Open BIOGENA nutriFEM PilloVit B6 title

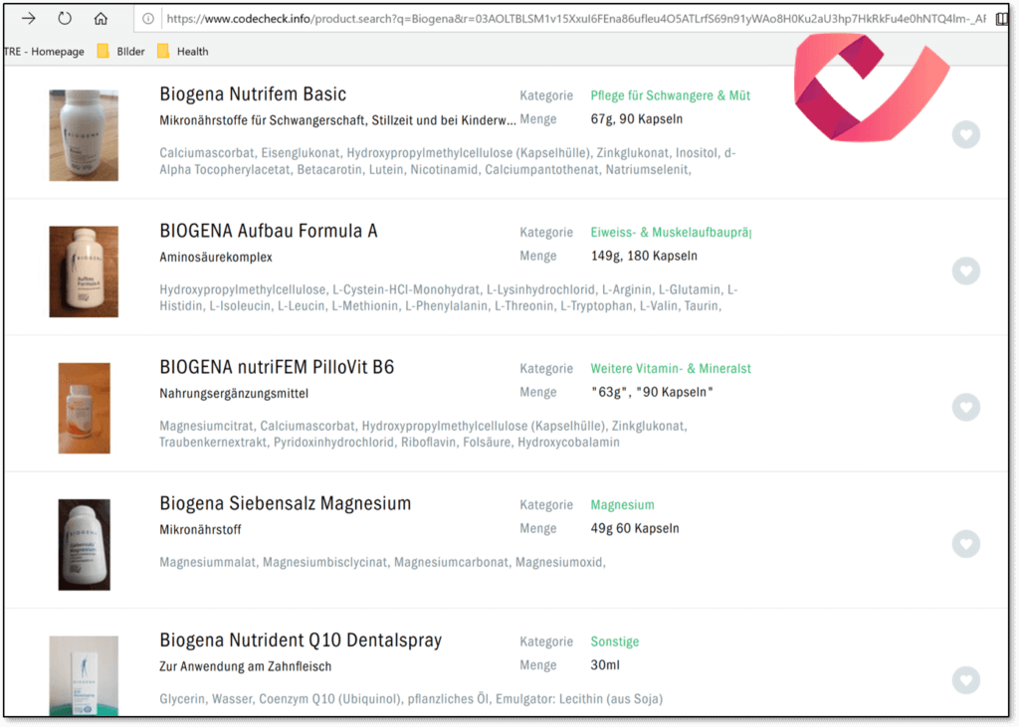277,367
